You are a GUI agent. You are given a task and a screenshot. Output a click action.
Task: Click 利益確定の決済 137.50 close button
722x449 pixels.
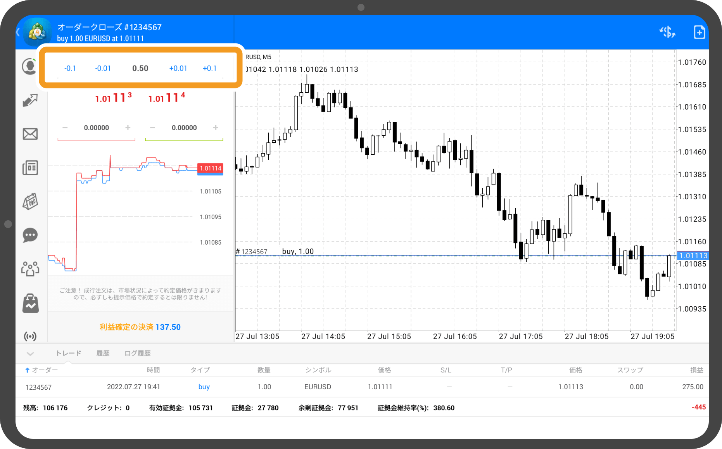[140, 327]
